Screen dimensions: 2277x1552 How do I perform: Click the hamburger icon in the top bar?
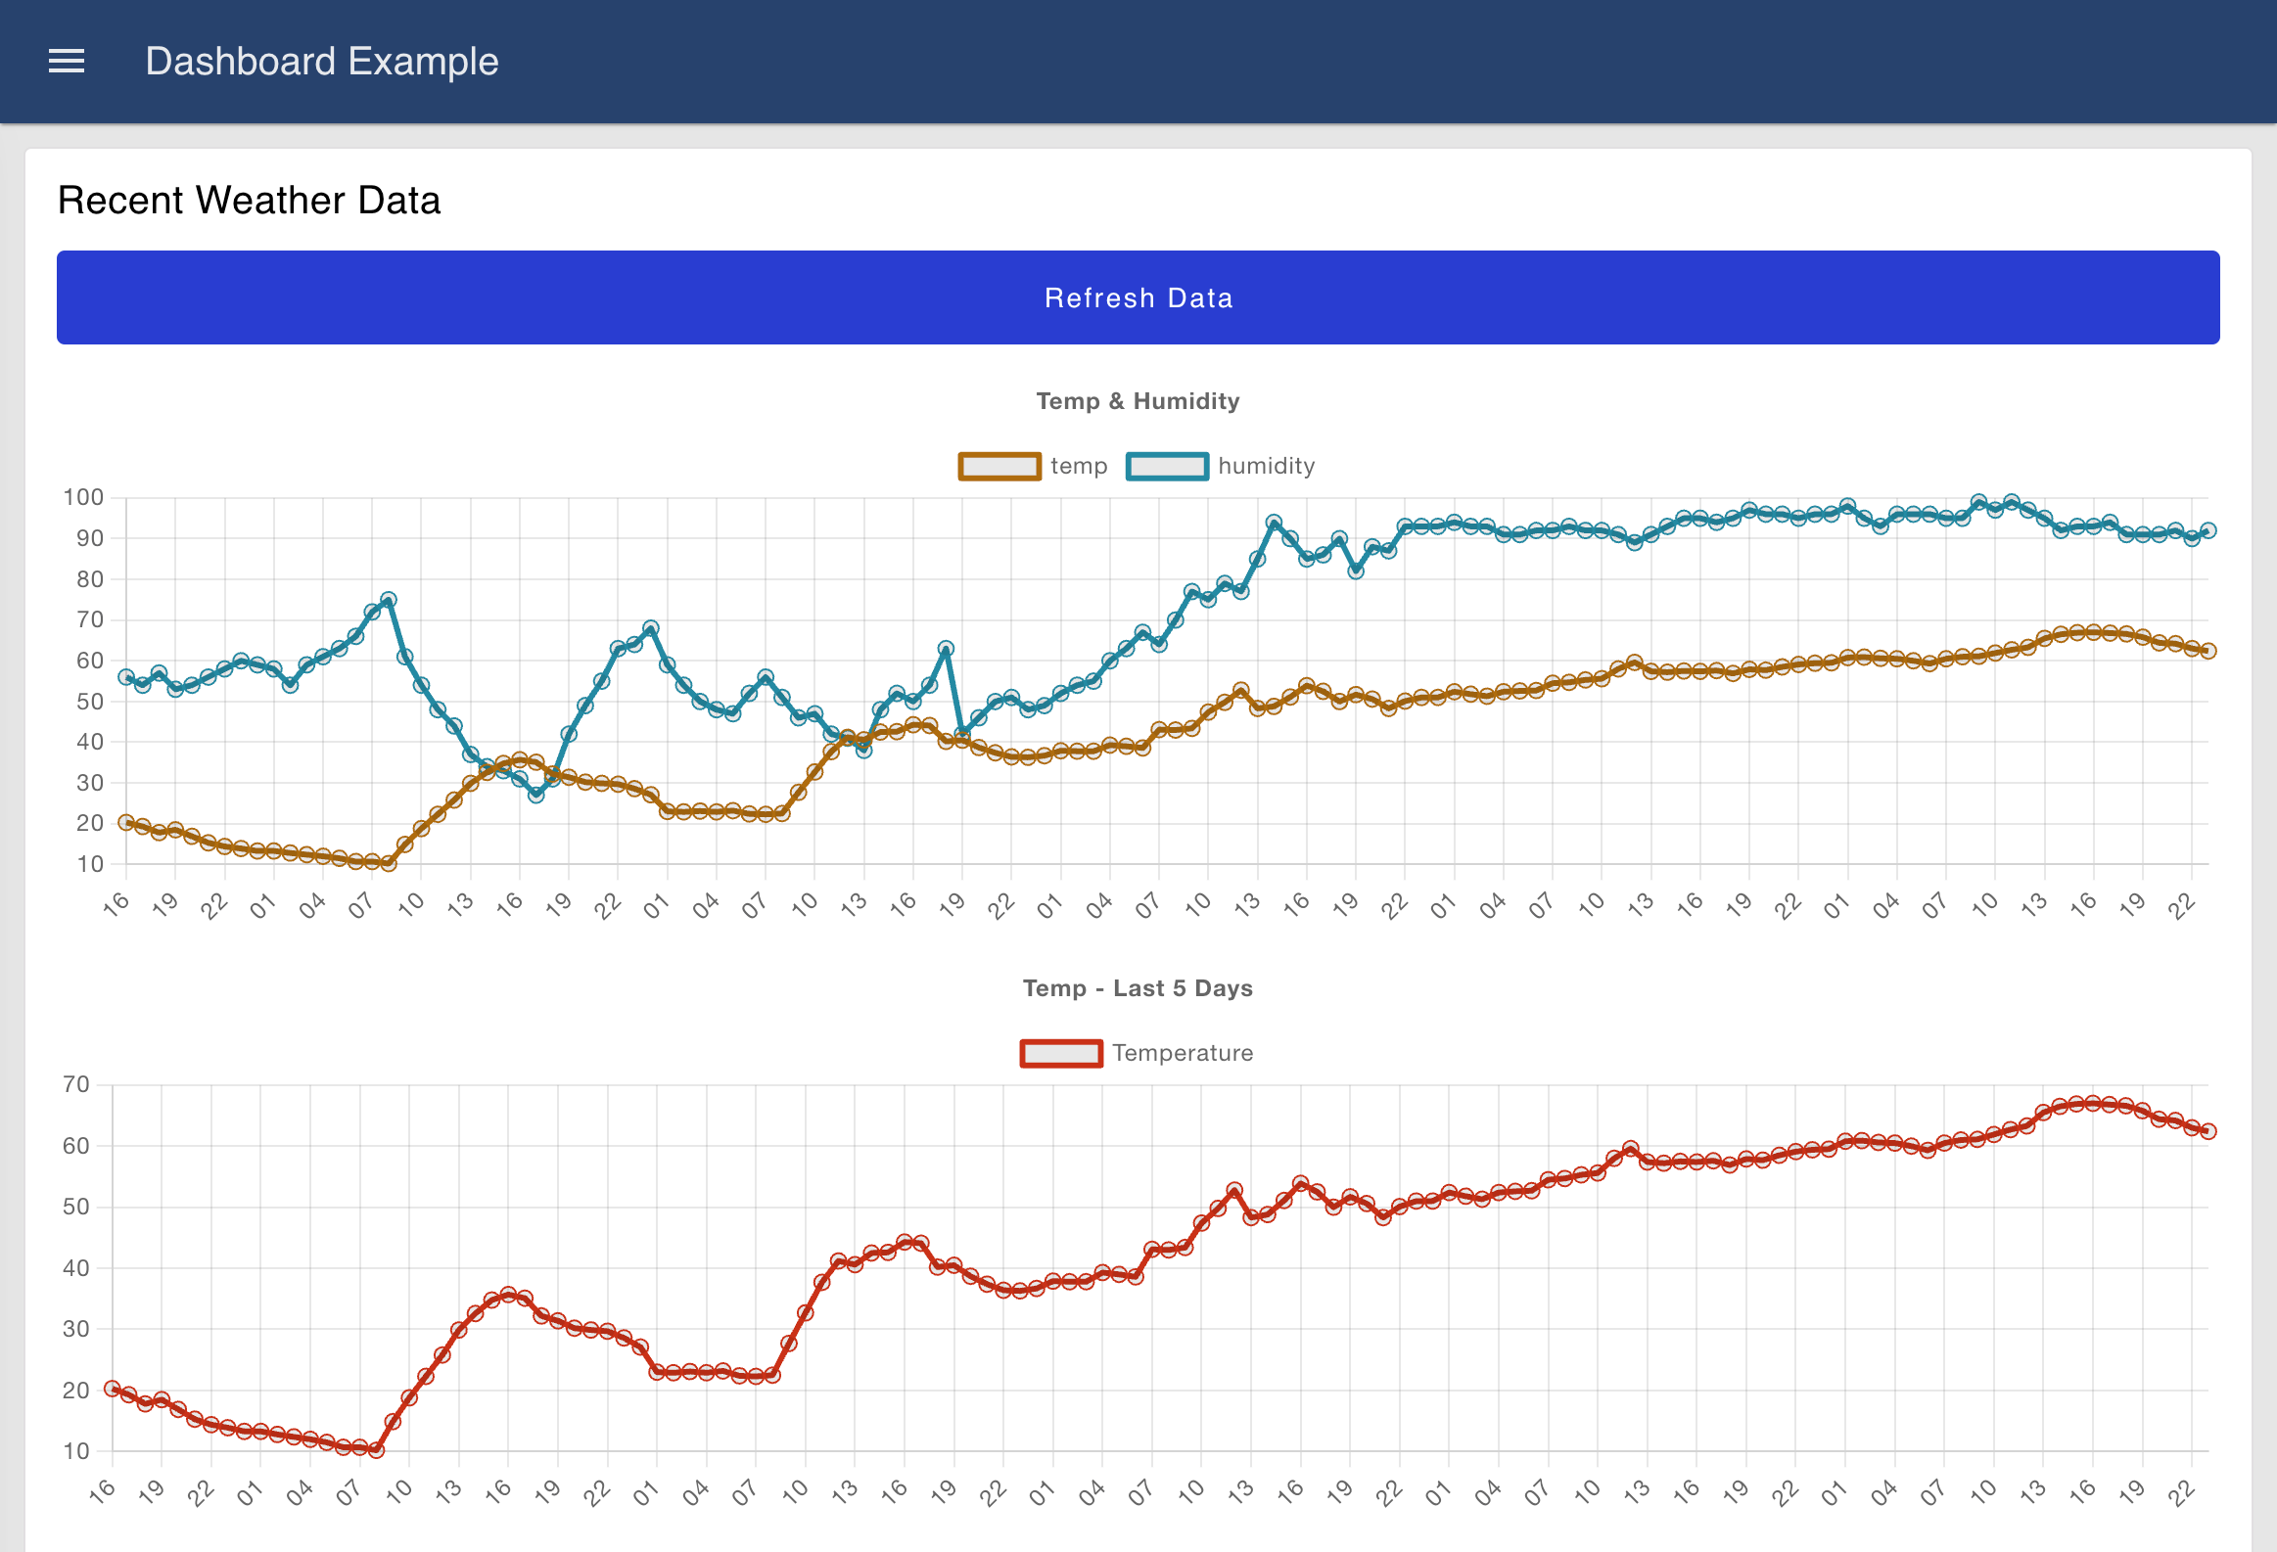point(66,61)
